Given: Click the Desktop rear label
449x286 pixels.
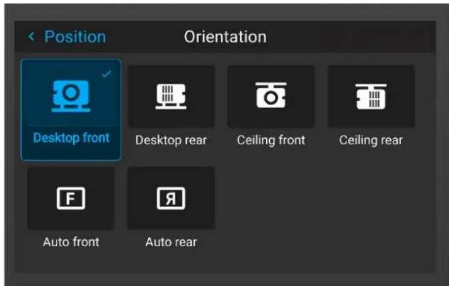Looking at the screenshot, I should coord(171,140).
